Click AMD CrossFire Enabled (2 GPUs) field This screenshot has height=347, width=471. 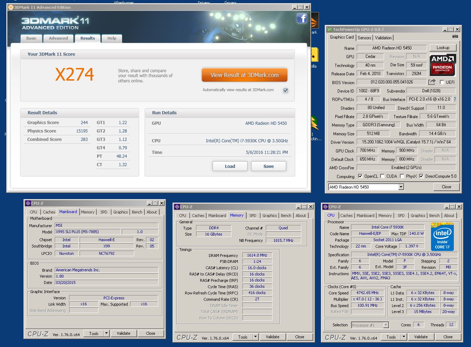[406, 168]
